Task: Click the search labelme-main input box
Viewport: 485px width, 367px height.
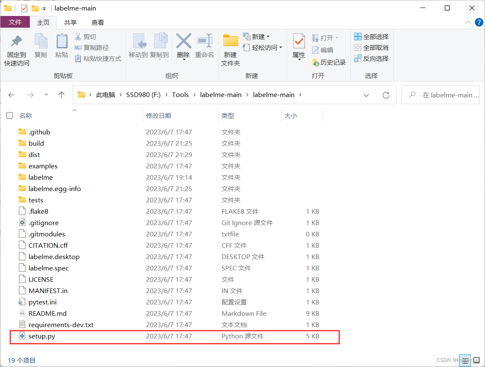Action: point(441,95)
